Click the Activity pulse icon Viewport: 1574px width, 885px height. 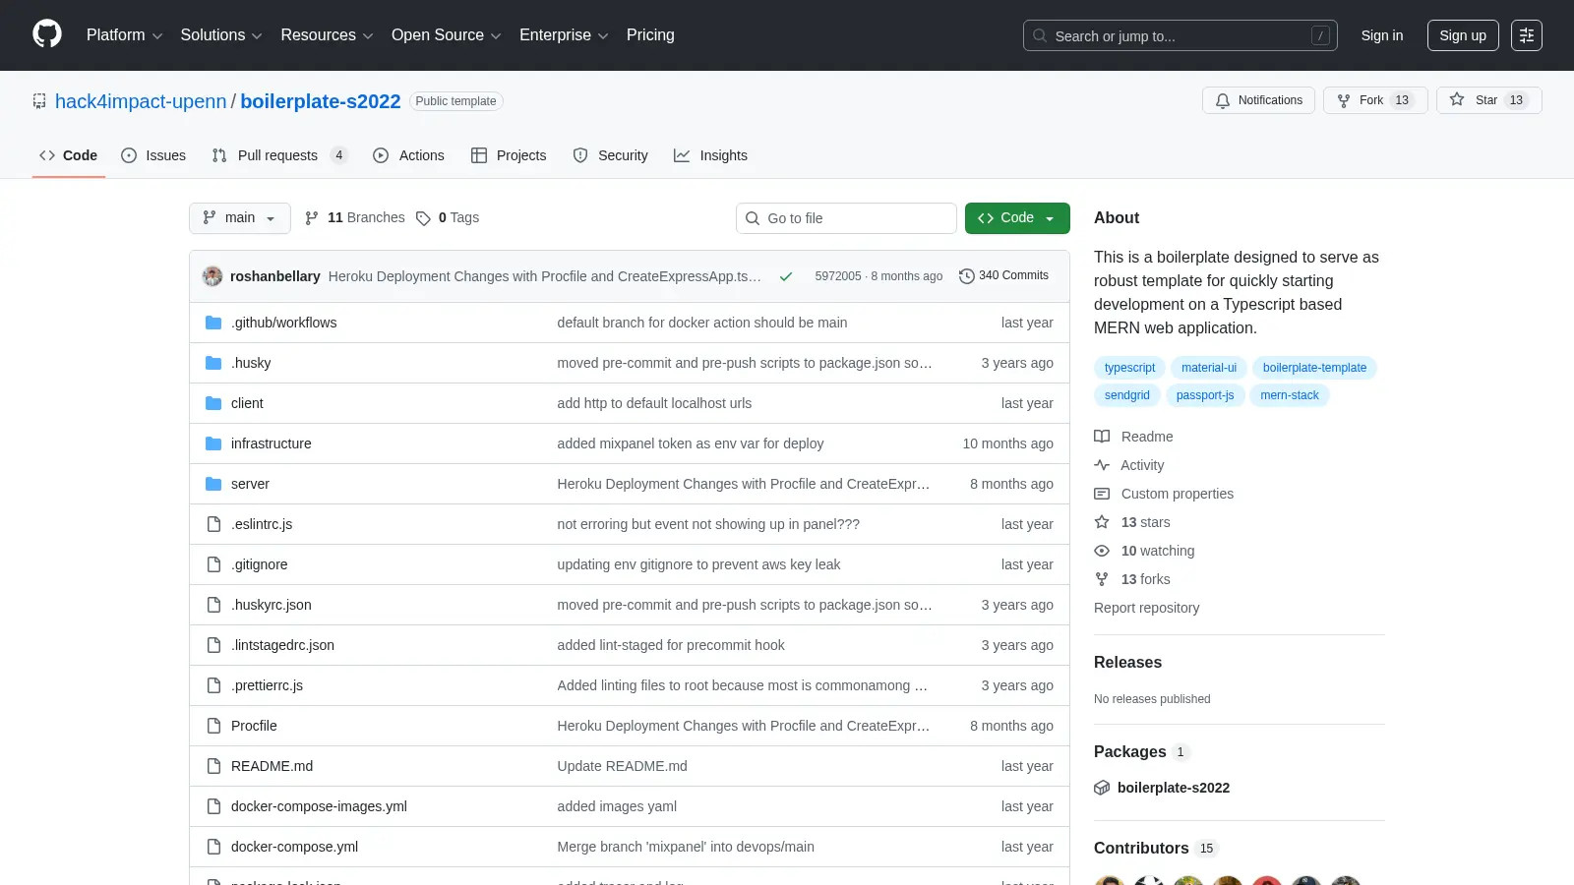click(1102, 465)
